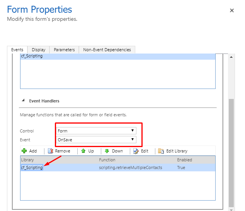Image resolution: width=245 pixels, height=211 pixels.
Task: Click the scripting.retrieveMultipleContacts function cell
Action: tap(130, 168)
